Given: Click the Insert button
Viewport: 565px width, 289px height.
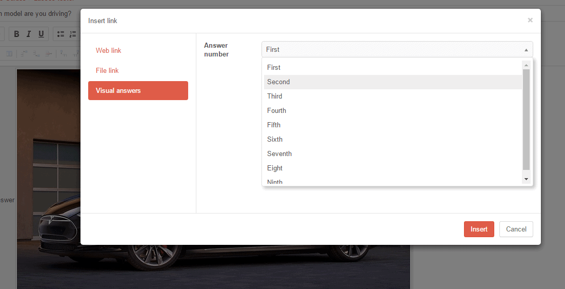Looking at the screenshot, I should point(479,229).
